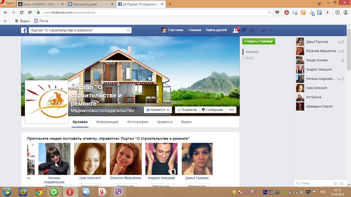Click the Сообщение button
351x197 pixels.
[x=213, y=110]
